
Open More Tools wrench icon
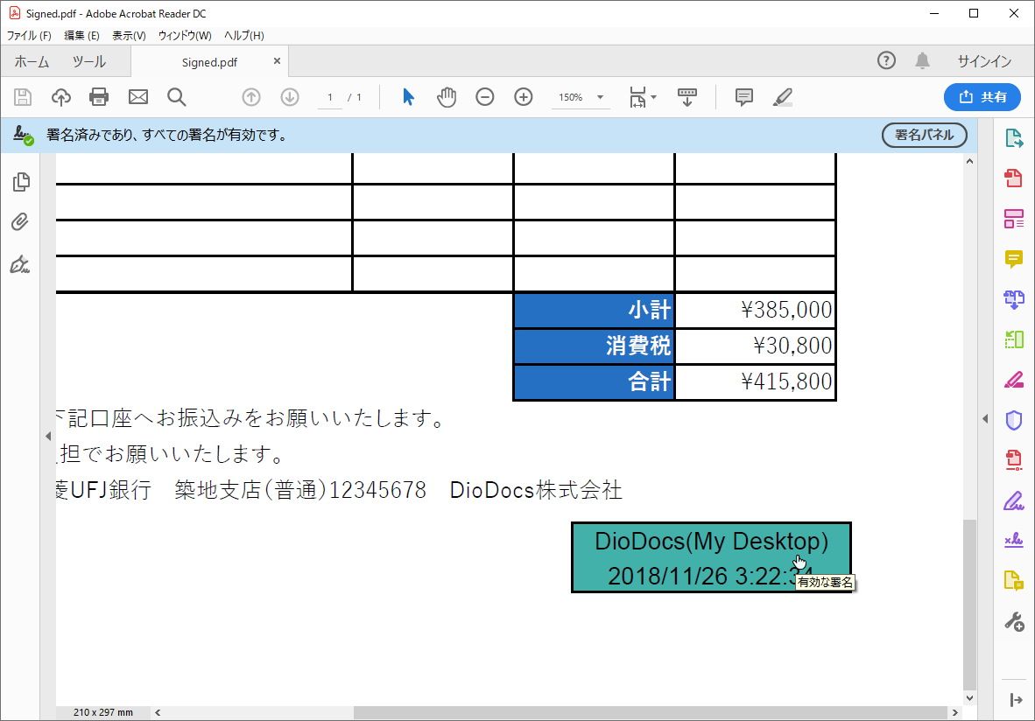coord(1014,621)
